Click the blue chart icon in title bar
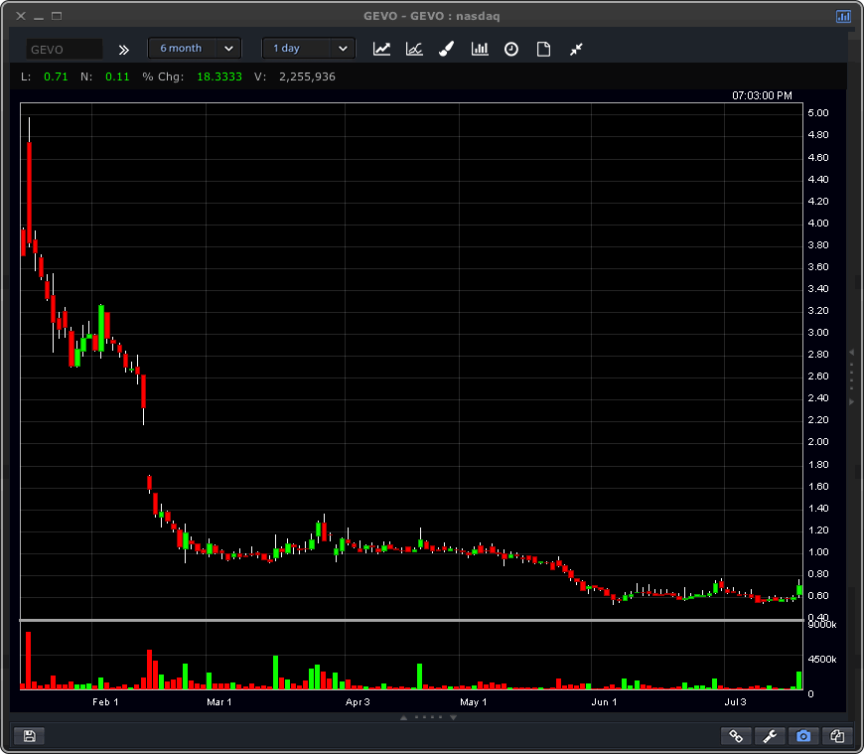Viewport: 864px width, 754px height. (843, 16)
